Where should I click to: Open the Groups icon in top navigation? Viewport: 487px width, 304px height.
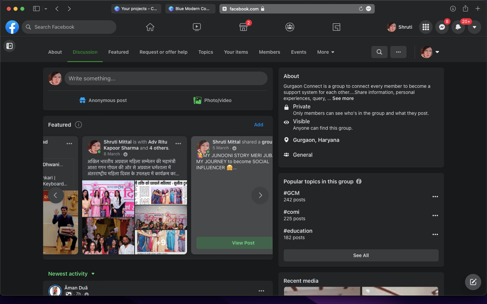[x=290, y=27]
